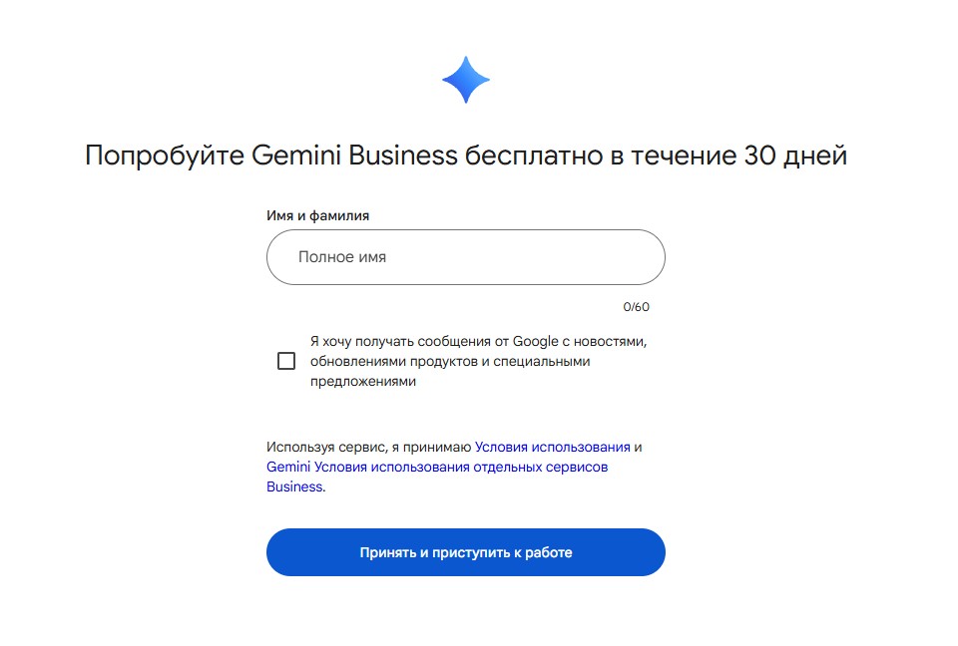
Task: Select the "Имя и фамилия" field label
Action: tap(317, 215)
